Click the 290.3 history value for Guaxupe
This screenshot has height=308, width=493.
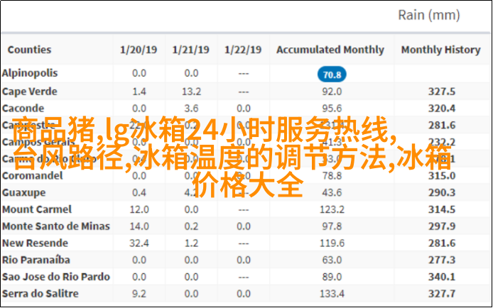[442, 192]
